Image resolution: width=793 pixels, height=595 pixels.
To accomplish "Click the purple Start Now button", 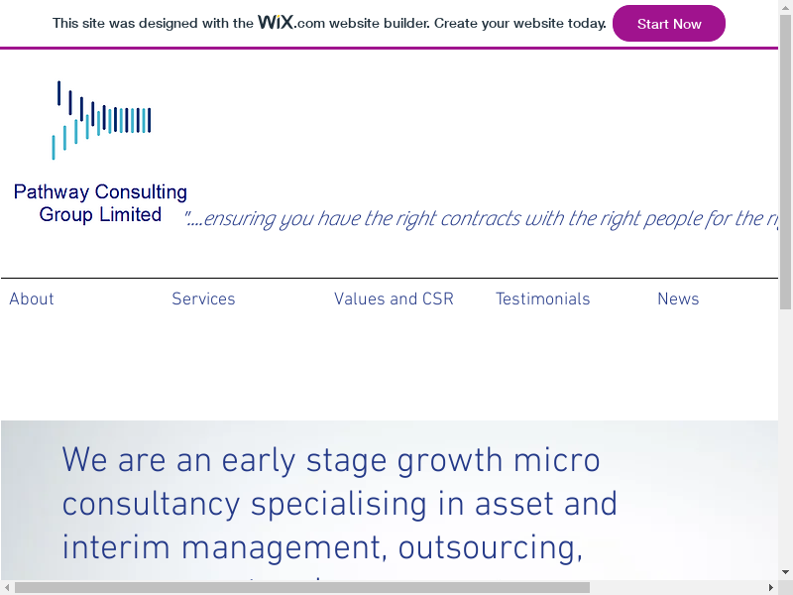I will 668,24.
